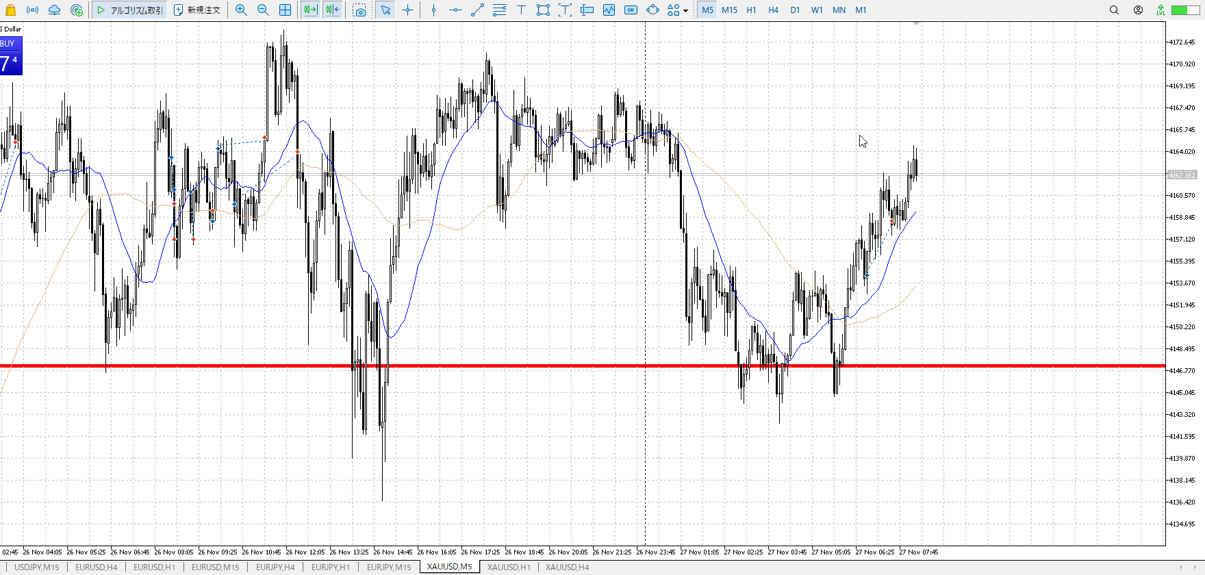This screenshot has height=575, width=1205.
Task: Switch timeframe to H1
Action: click(x=751, y=10)
